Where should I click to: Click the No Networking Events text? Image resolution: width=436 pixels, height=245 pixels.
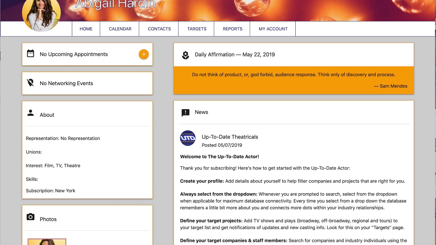click(66, 83)
